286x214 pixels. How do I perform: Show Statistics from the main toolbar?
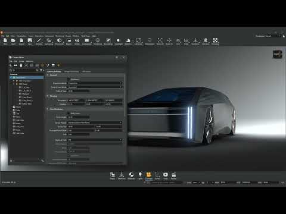click(x=128, y=41)
